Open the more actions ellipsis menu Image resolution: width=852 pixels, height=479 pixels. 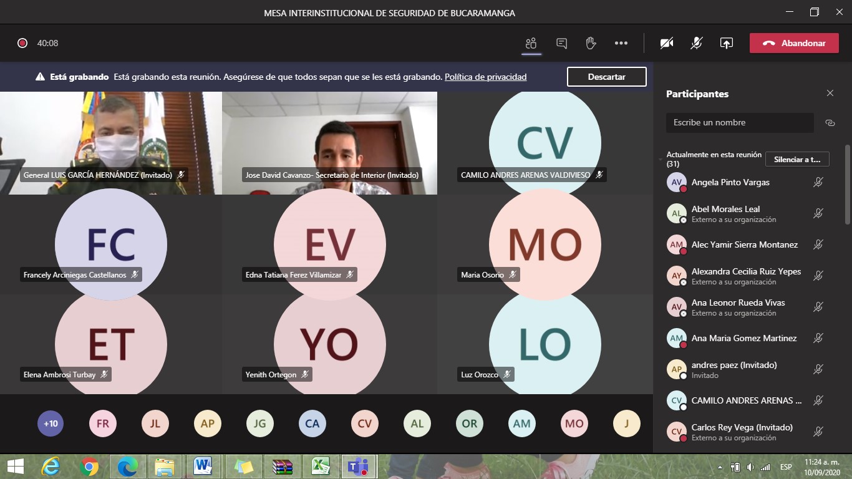click(621, 43)
